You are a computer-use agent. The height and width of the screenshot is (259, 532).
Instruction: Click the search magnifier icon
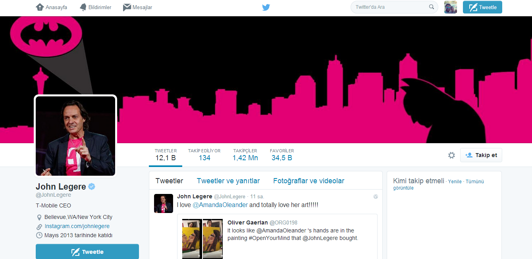pyautogui.click(x=432, y=7)
